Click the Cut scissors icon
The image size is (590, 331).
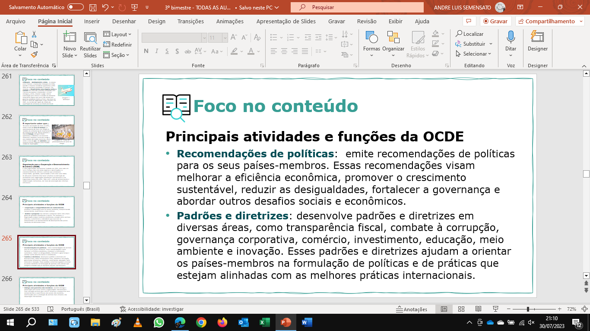pyautogui.click(x=34, y=34)
